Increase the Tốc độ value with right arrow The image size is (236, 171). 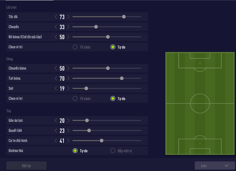point(68,16)
